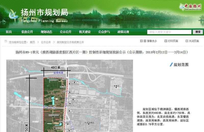Go to 公示公开 in the green nav bar

pos(66,32)
